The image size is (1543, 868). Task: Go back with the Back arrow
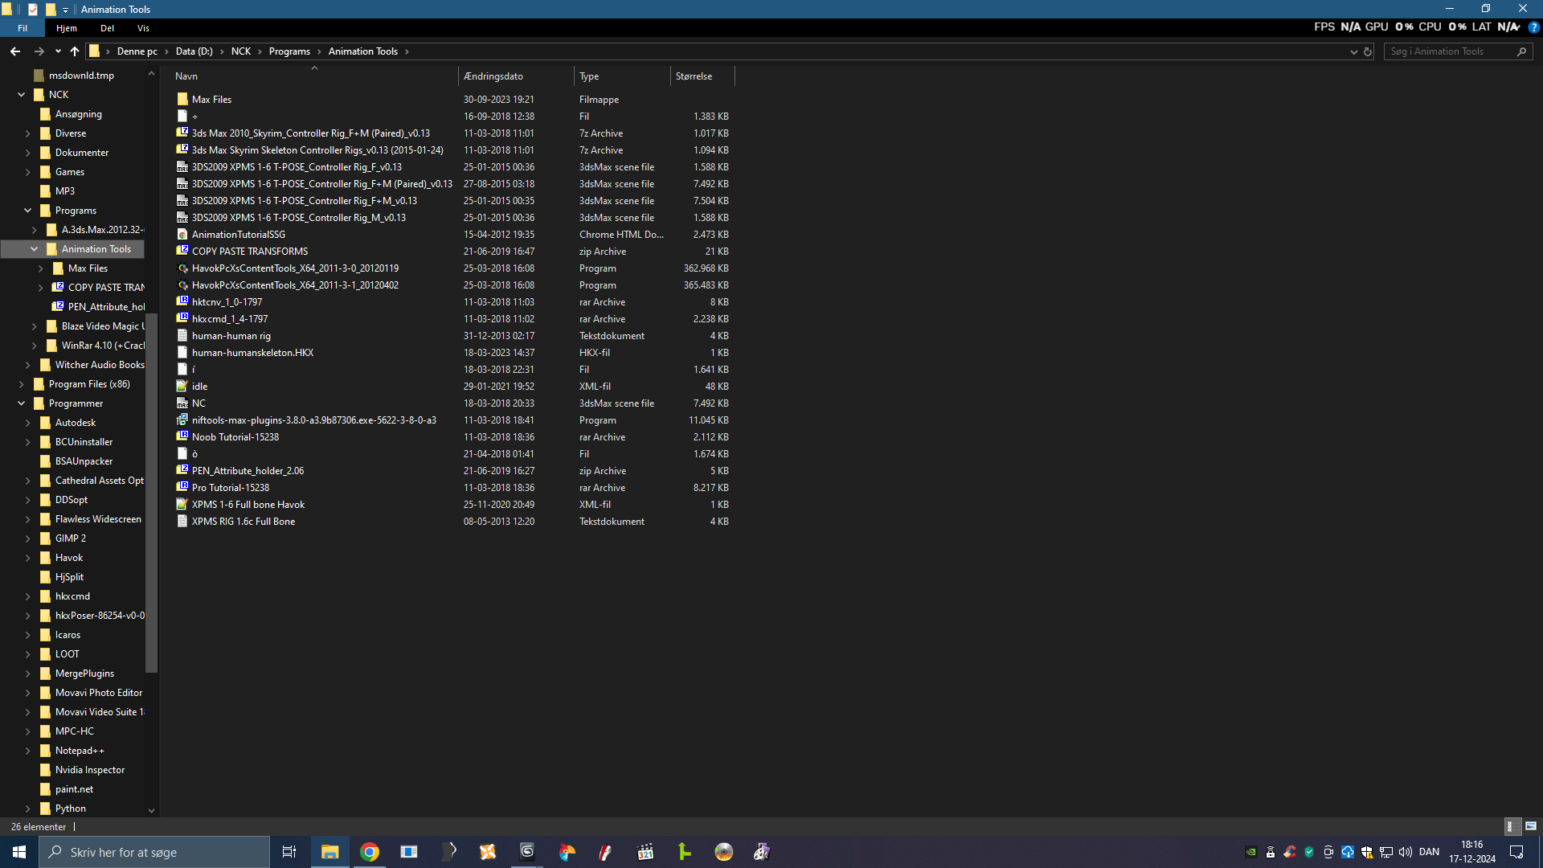15,51
